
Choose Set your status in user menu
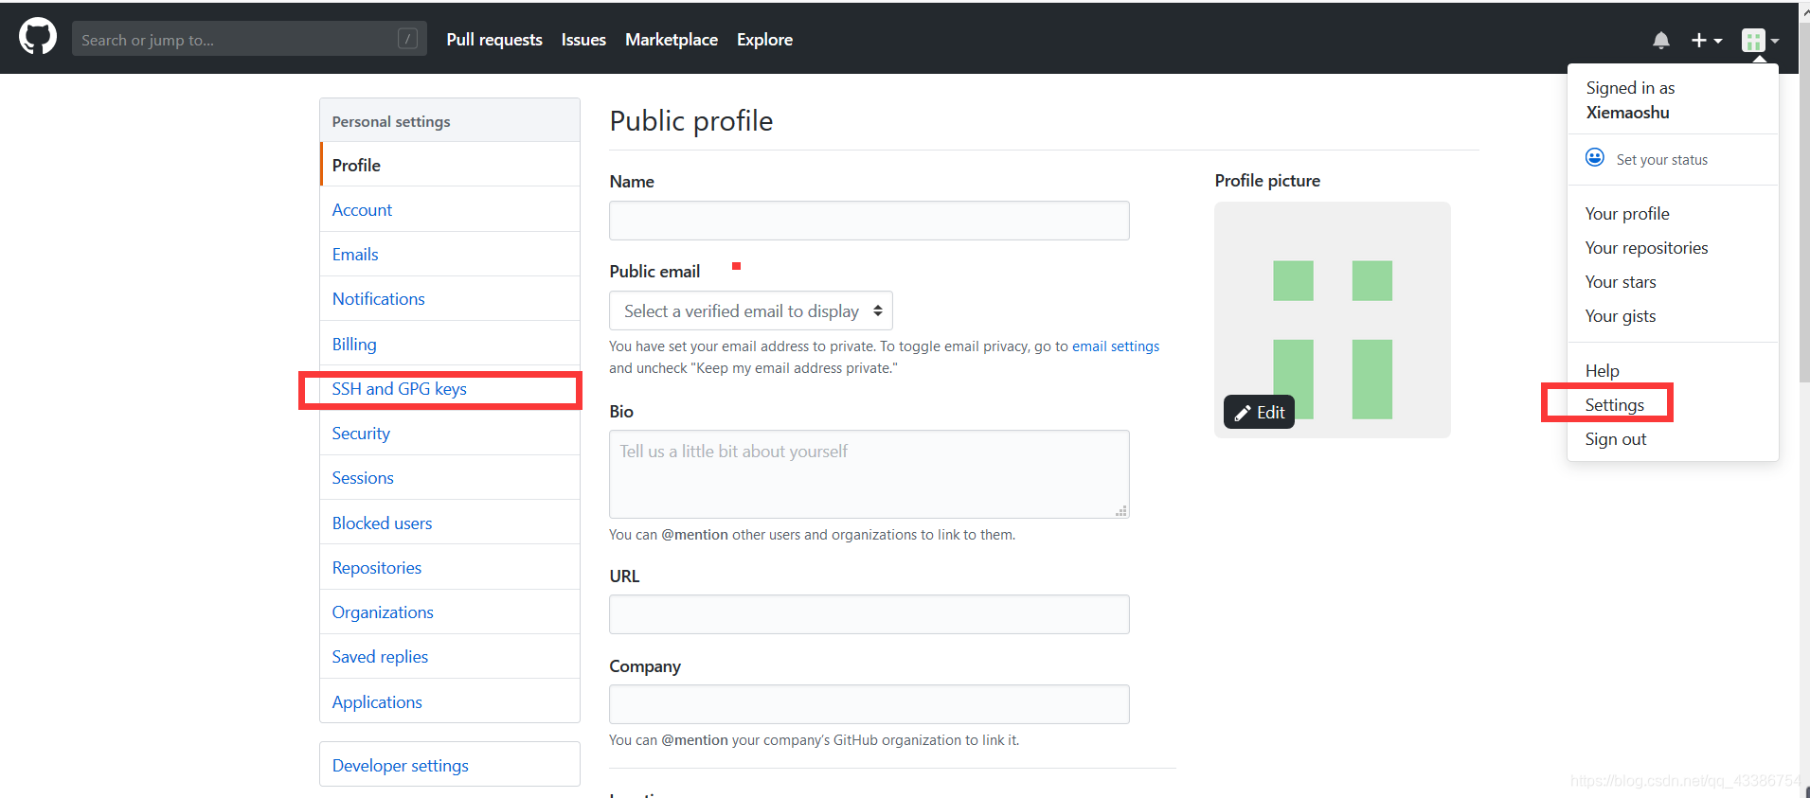1661,160
